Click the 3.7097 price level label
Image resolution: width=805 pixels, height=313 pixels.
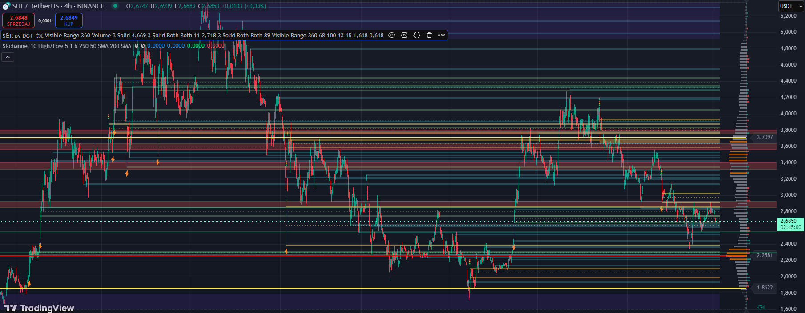point(765,137)
